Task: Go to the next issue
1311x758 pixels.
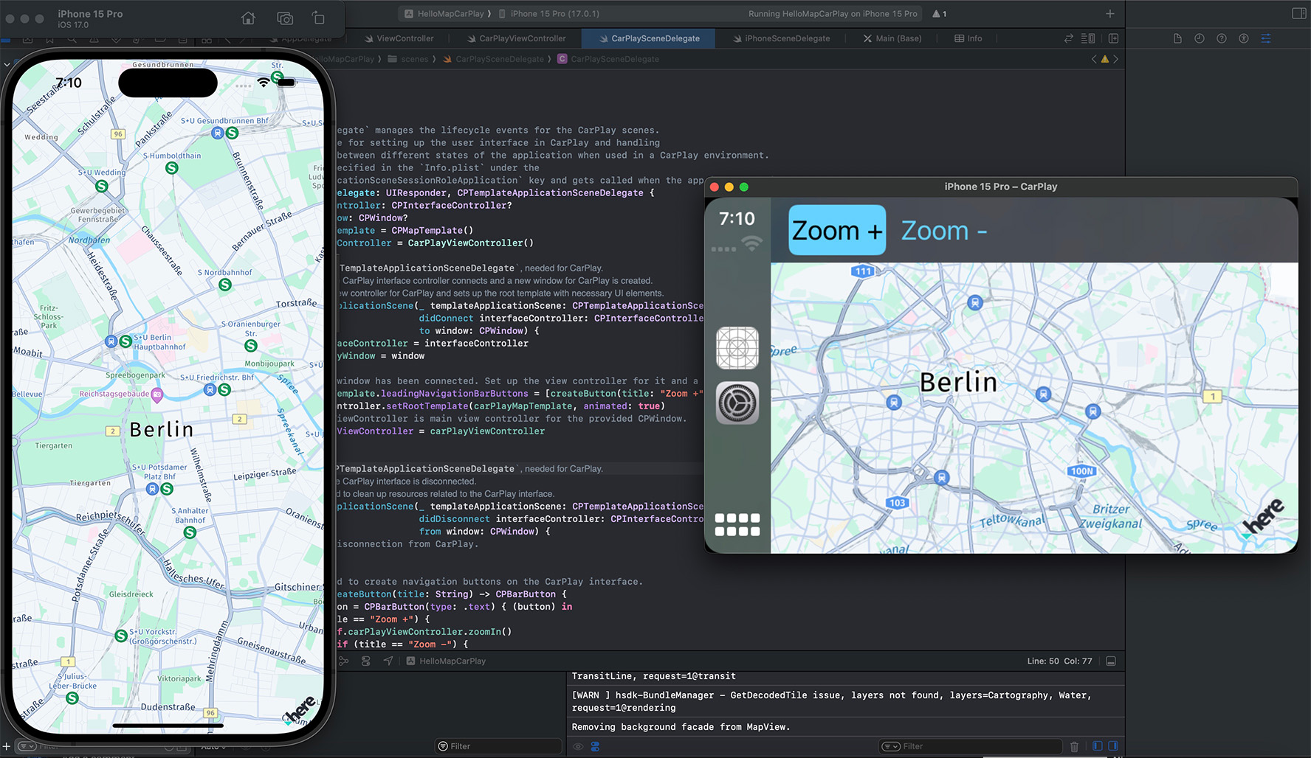Action: [1115, 59]
